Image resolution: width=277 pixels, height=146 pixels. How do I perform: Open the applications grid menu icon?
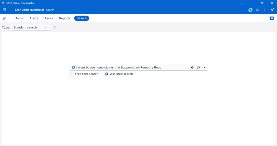[4, 10]
